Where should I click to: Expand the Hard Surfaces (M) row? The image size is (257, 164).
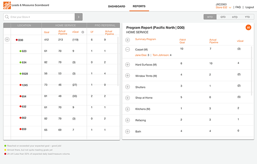click(127, 65)
